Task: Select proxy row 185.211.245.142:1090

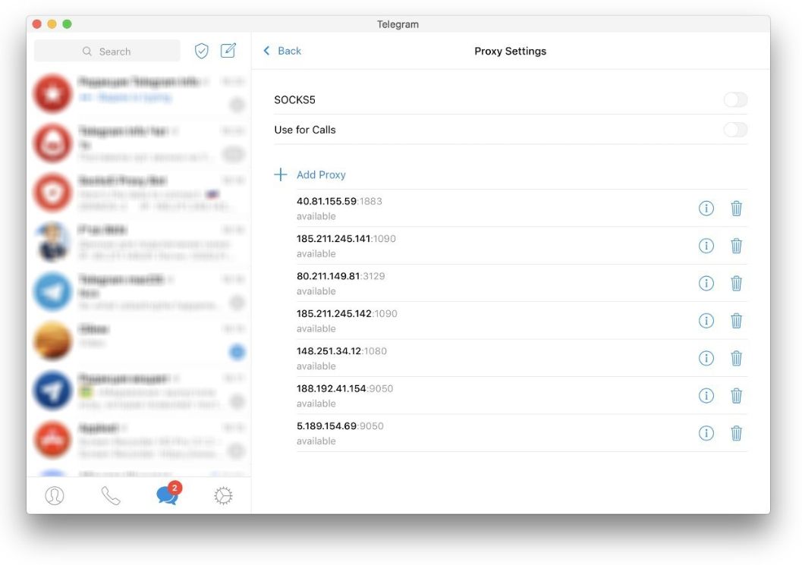Action: (522, 321)
